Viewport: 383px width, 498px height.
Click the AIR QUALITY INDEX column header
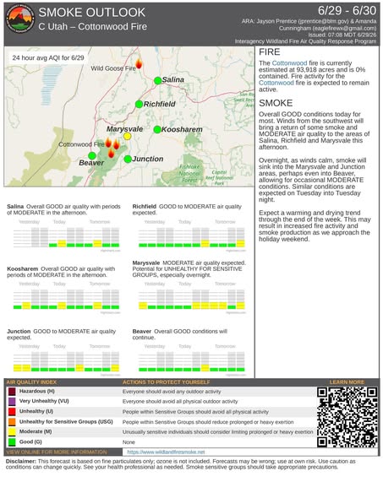(31, 382)
